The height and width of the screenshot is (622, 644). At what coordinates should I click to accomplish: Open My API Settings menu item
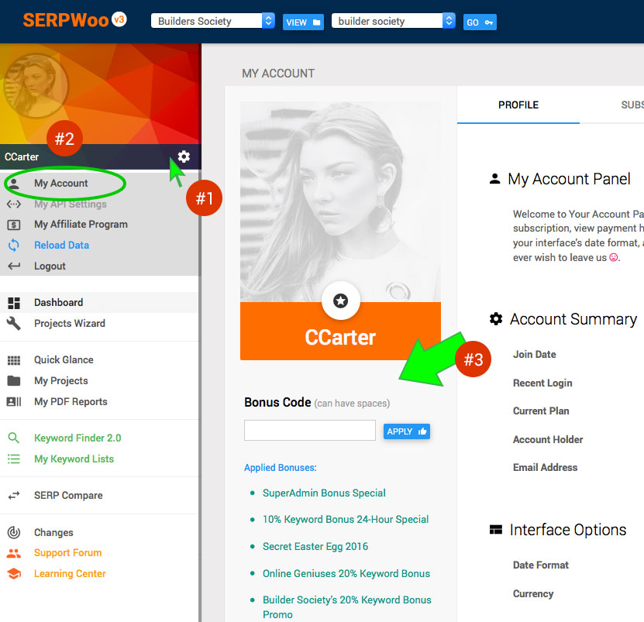coord(71,204)
